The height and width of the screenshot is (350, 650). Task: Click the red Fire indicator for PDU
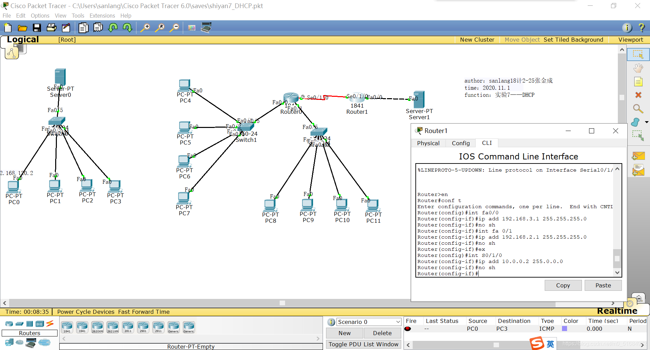point(408,329)
